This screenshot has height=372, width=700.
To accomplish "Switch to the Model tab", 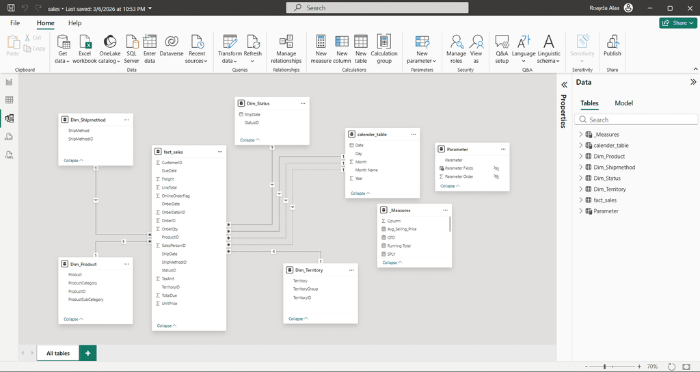I will pyautogui.click(x=623, y=103).
